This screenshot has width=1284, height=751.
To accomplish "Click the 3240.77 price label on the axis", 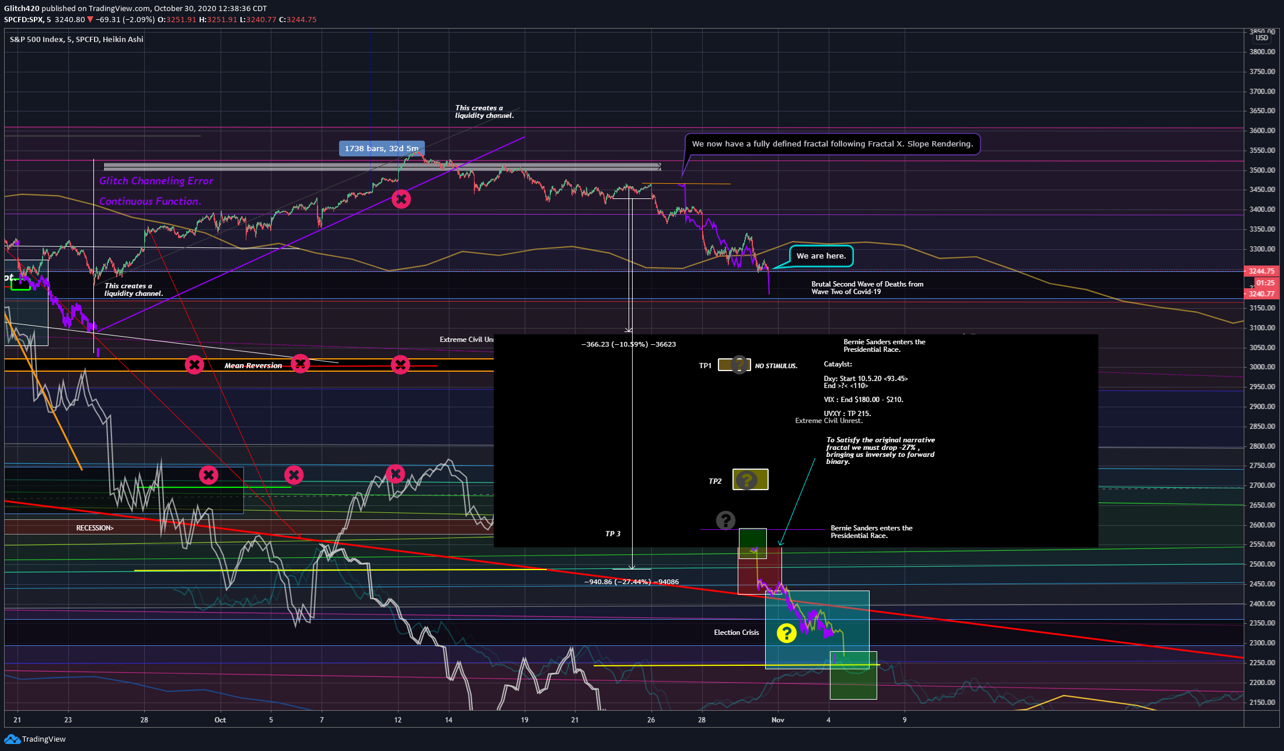I will coord(1262,294).
